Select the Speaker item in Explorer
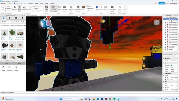Image resolution: width=179 pixels, height=101 pixels. click(172, 19)
